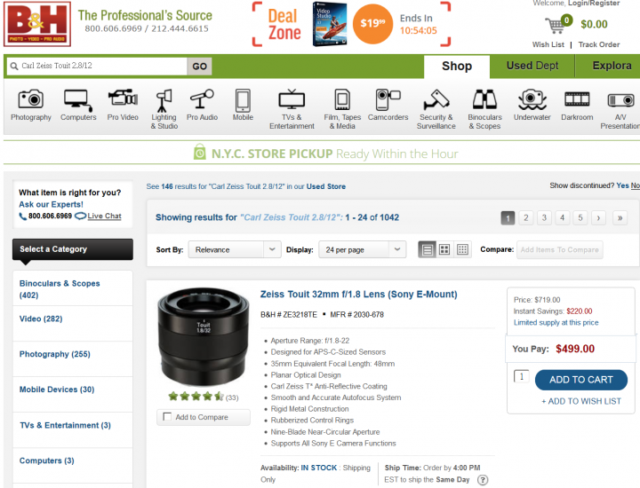Switch to small grid view display
640x488 pixels.
[x=462, y=249]
